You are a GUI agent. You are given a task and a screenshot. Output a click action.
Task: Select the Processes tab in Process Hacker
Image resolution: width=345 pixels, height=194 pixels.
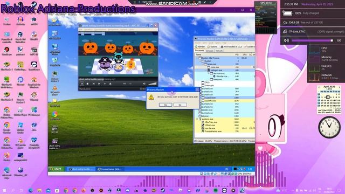click(x=199, y=51)
